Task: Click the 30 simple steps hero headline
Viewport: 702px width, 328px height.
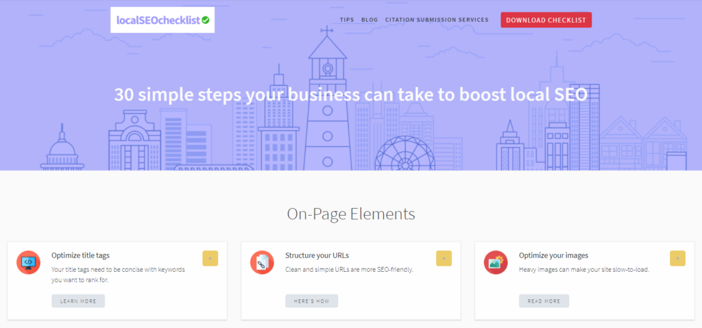Action: [x=351, y=94]
